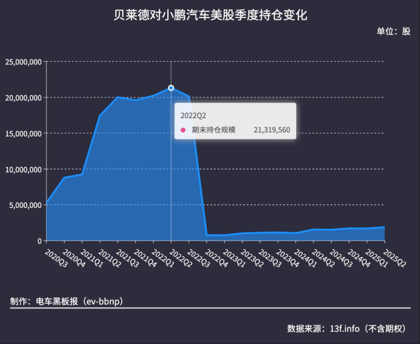Click the 2022Q1 x-axis label

tap(163, 258)
